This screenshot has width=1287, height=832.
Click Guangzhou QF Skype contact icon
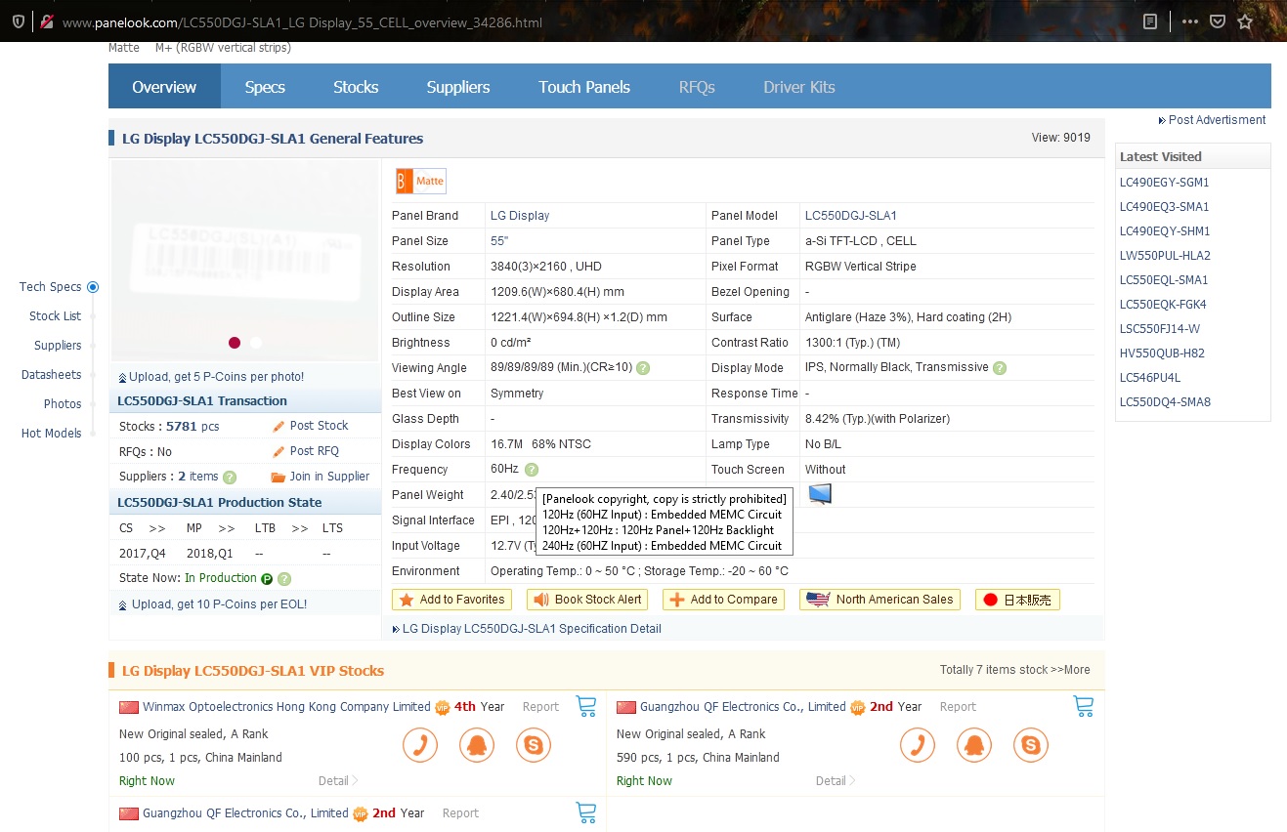coord(1031,746)
